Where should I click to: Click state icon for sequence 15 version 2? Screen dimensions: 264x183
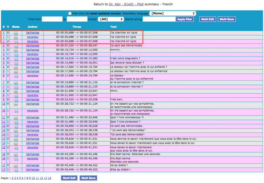pos(16,148)
